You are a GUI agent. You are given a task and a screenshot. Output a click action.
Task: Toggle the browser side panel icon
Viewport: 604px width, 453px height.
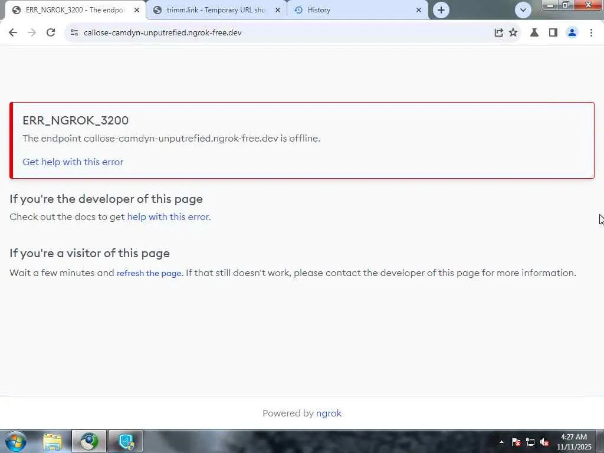pyautogui.click(x=553, y=32)
